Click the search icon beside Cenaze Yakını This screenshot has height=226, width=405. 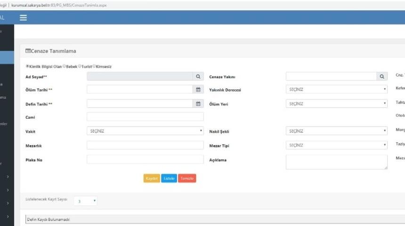tap(382, 76)
